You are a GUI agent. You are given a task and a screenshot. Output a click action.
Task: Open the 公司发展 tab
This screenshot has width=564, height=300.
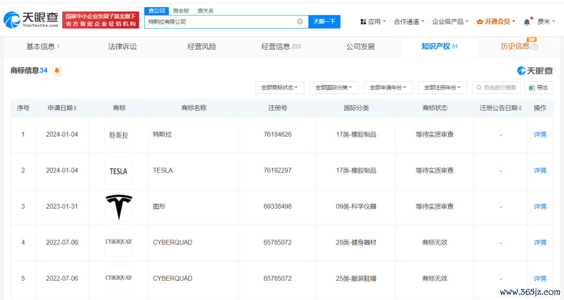pos(360,47)
